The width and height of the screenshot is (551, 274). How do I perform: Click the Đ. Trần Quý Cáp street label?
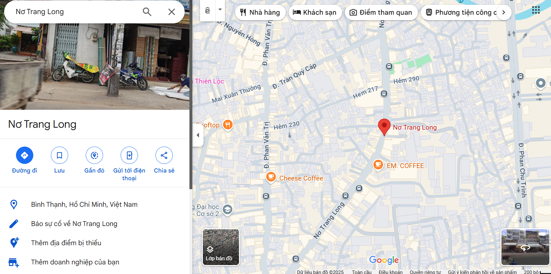294,76
